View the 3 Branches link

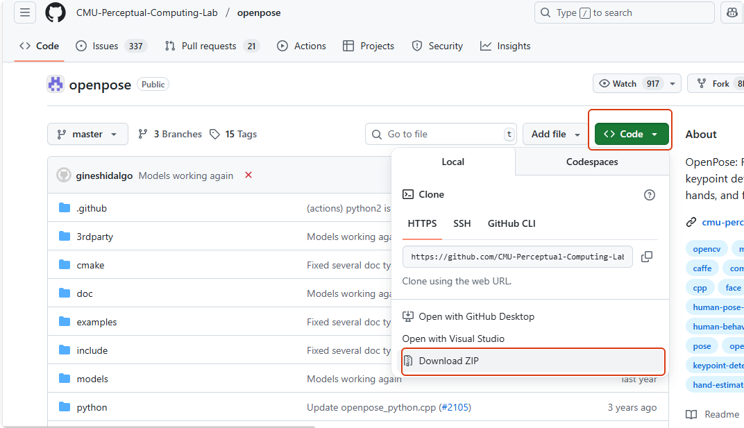tap(170, 135)
